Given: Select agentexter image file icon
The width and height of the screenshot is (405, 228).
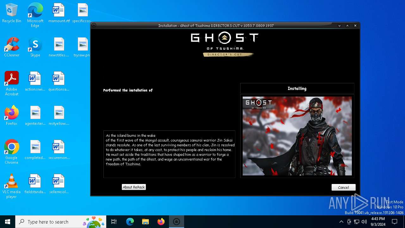Looking at the screenshot, I should pyautogui.click(x=35, y=116).
